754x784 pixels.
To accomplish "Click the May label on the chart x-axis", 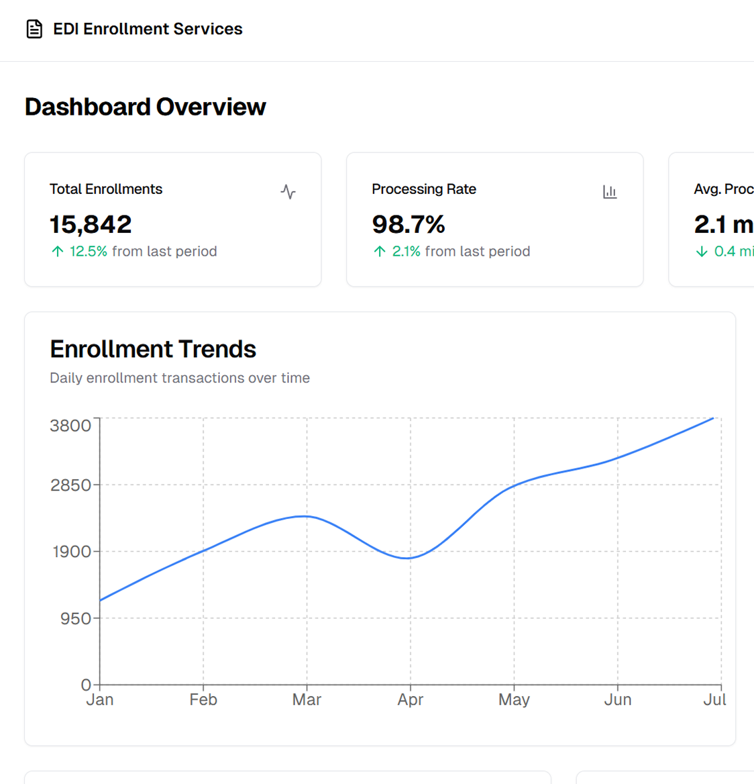I will [514, 699].
